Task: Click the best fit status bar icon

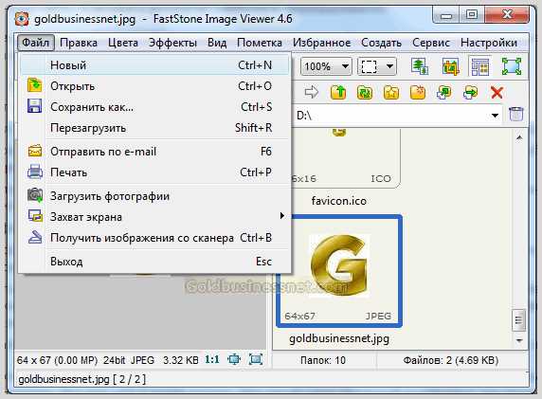Action: coord(234,359)
